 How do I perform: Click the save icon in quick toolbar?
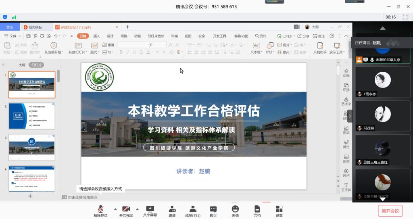[28, 36]
